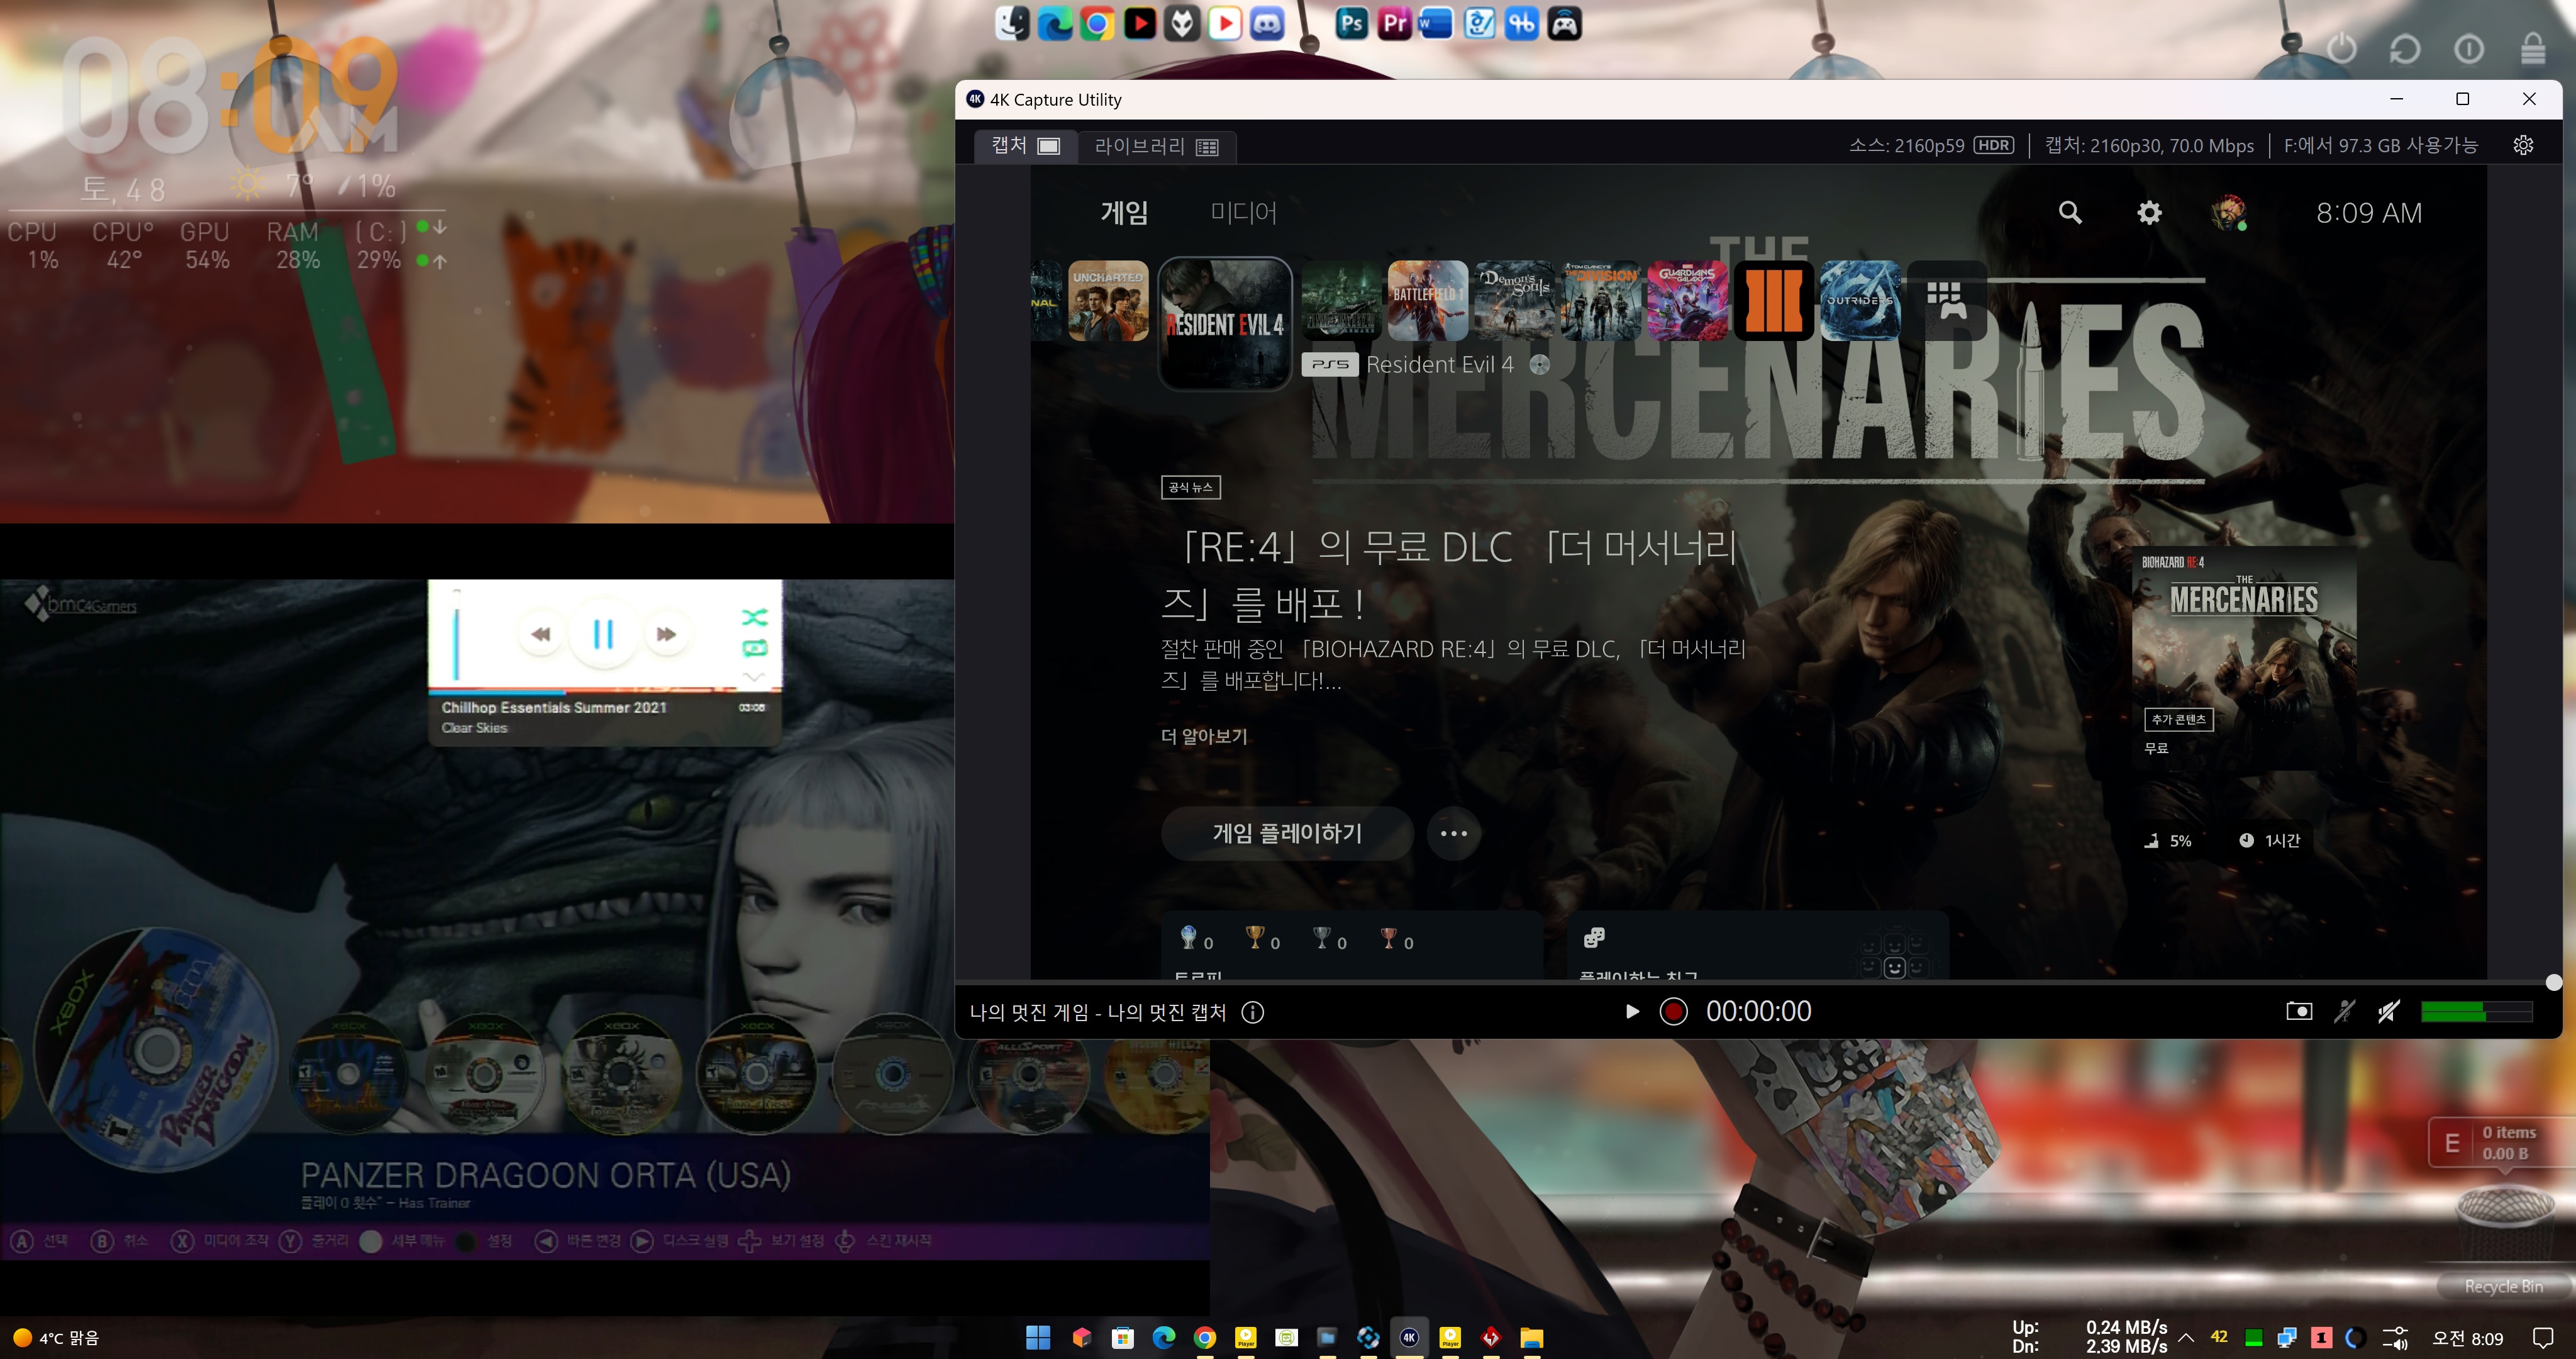
Task: Skip to previous track in music widget
Action: (x=541, y=634)
